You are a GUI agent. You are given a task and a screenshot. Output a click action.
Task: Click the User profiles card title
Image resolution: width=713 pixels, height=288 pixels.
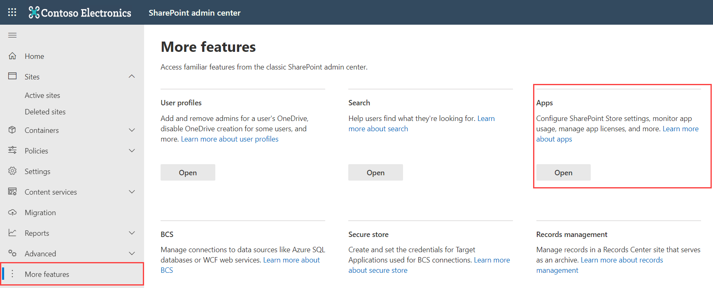click(x=181, y=103)
